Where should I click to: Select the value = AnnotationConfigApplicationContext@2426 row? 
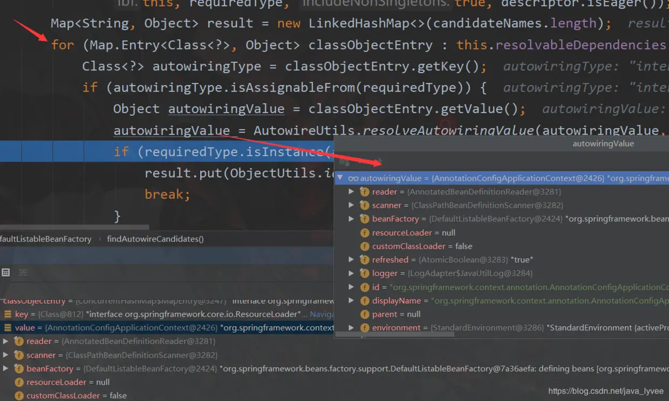click(167, 327)
